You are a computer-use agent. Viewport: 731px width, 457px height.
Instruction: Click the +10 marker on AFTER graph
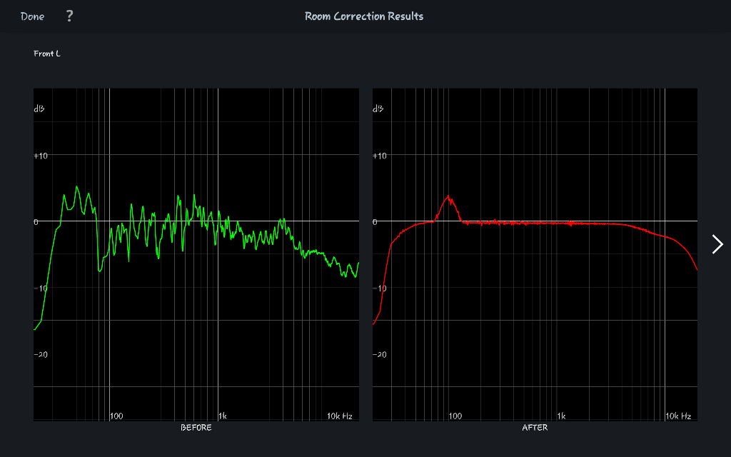[380, 156]
